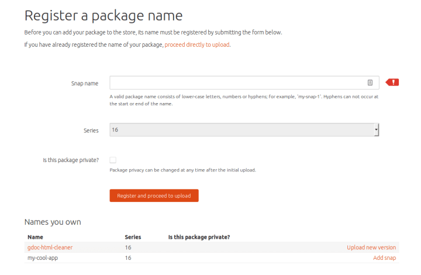Tick the package private checkbox
The image size is (421, 275).
(x=113, y=160)
